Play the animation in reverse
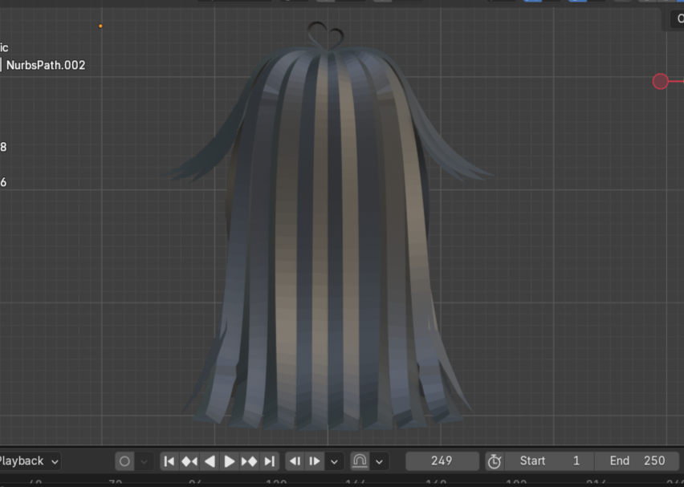Screen dimensions: 684x487 point(209,461)
